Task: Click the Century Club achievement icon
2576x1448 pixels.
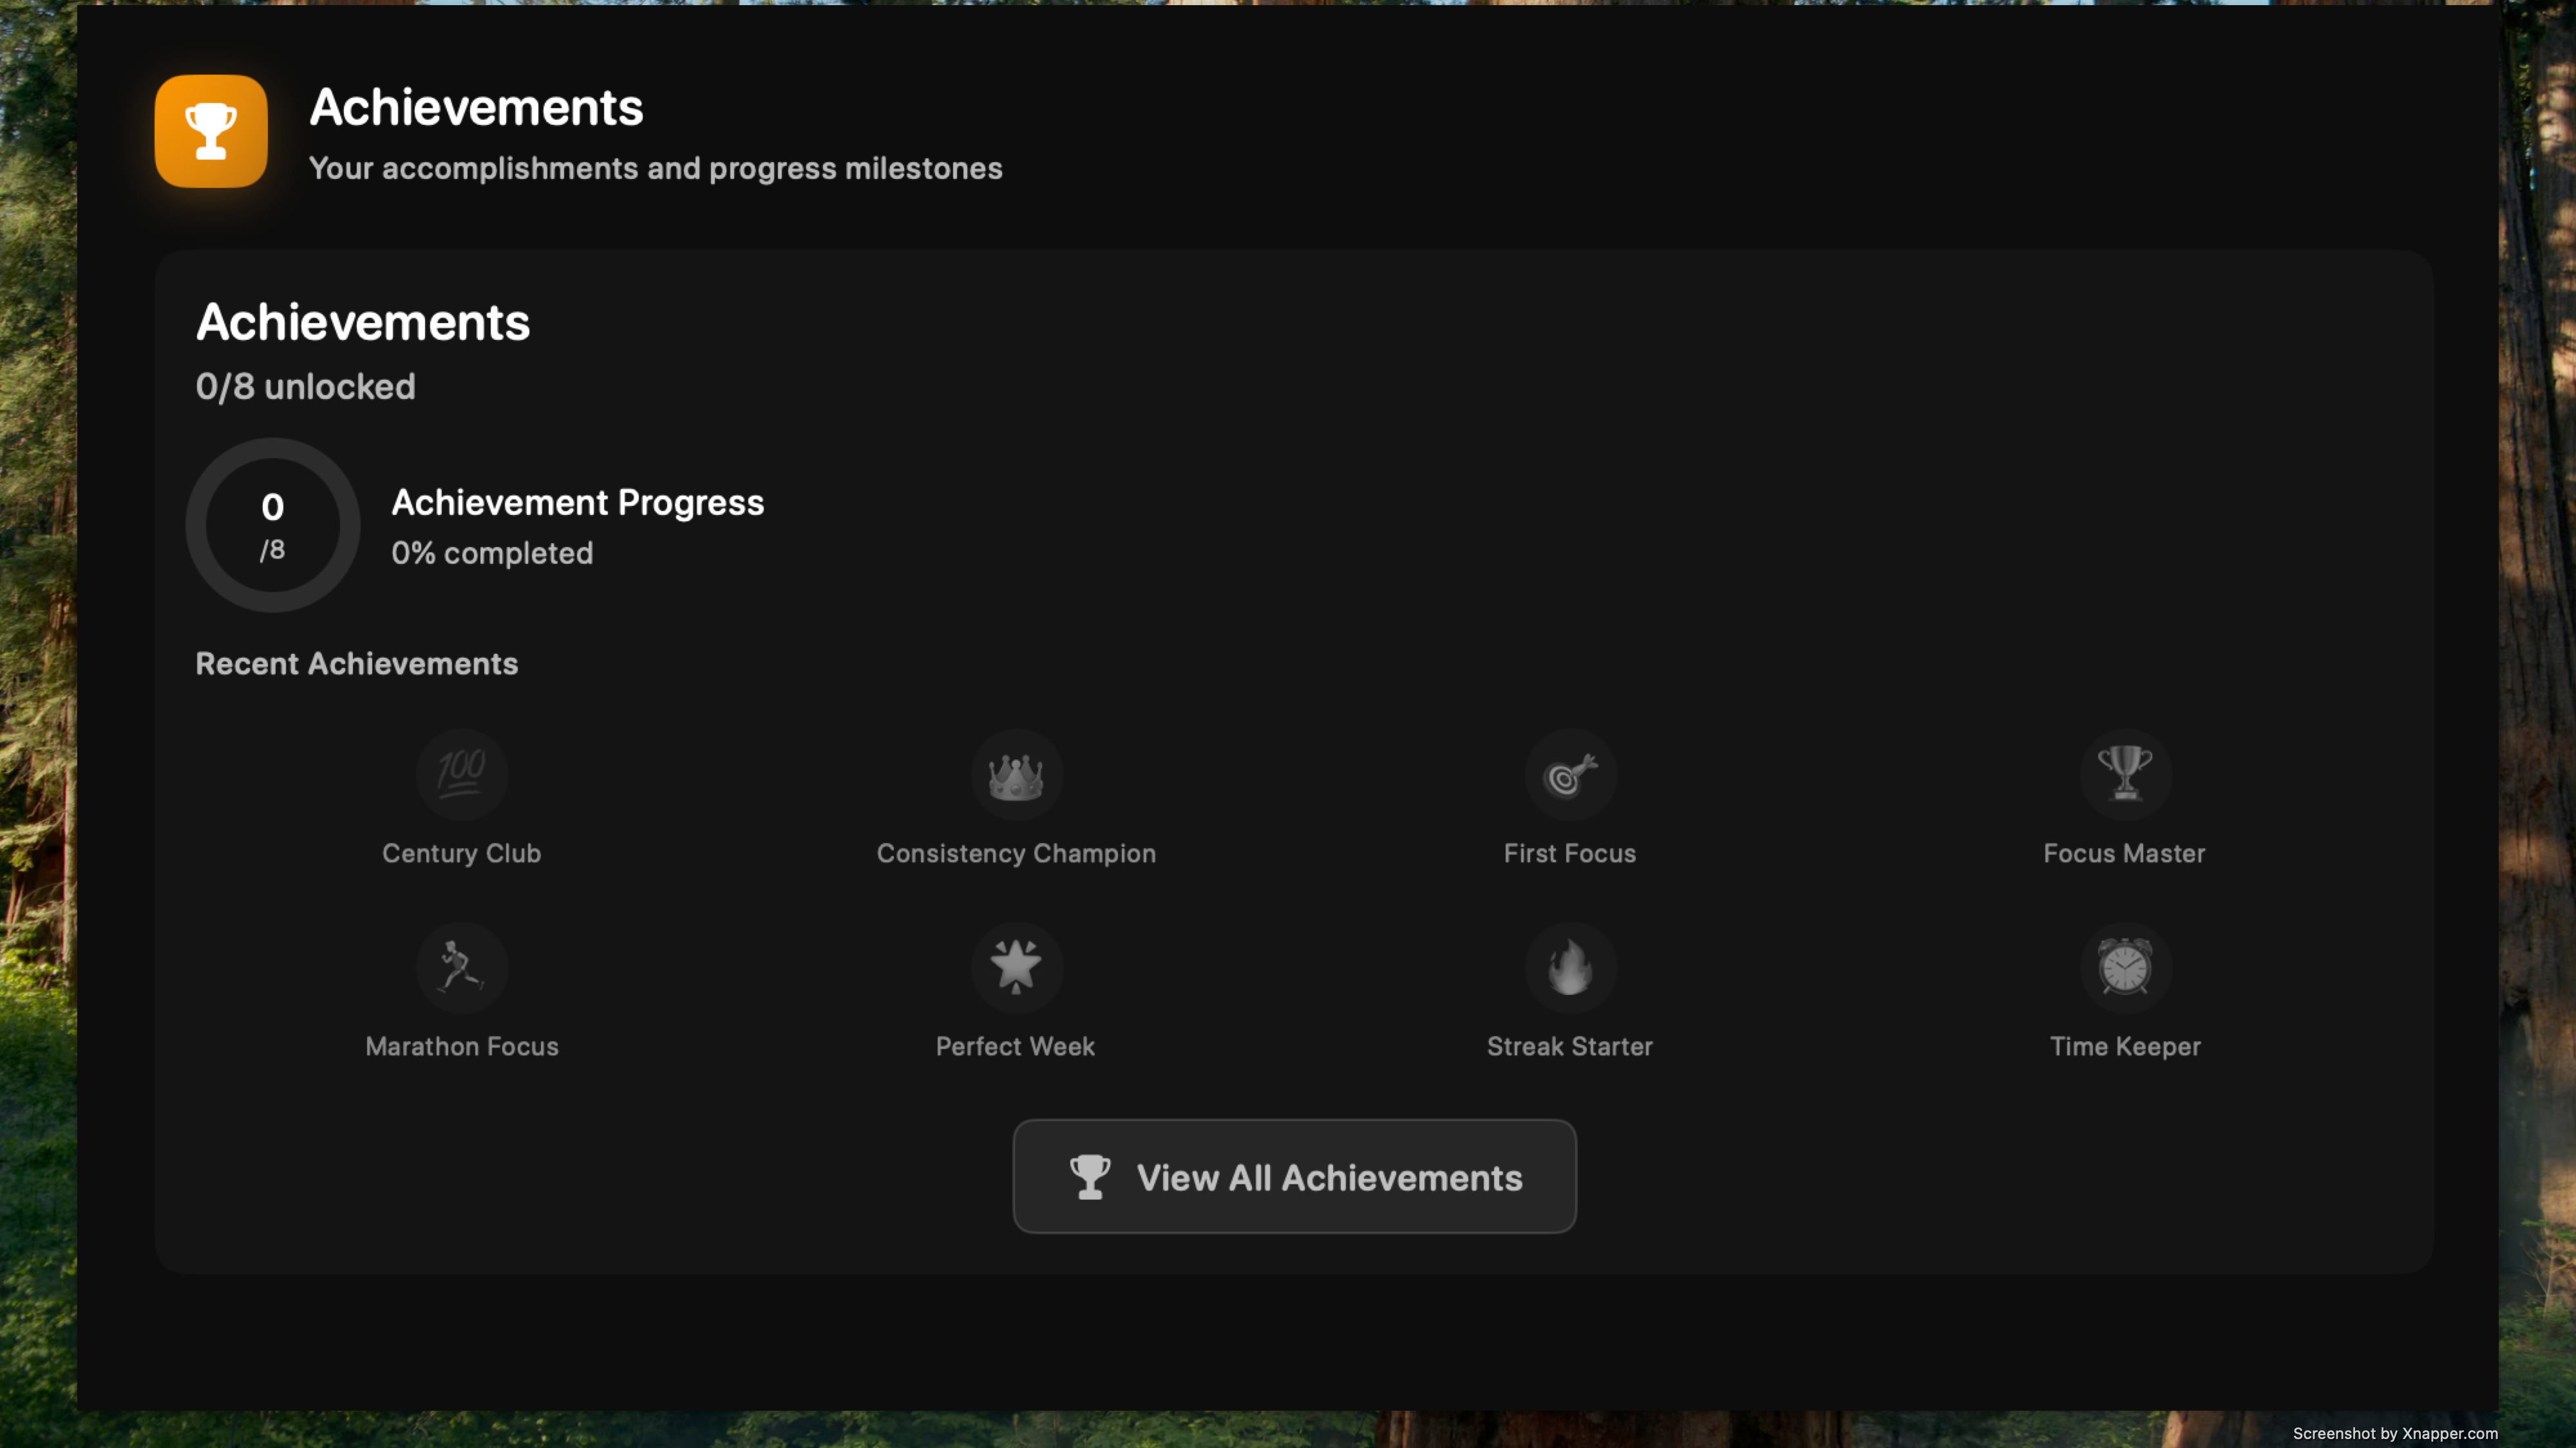Action: [x=460, y=774]
